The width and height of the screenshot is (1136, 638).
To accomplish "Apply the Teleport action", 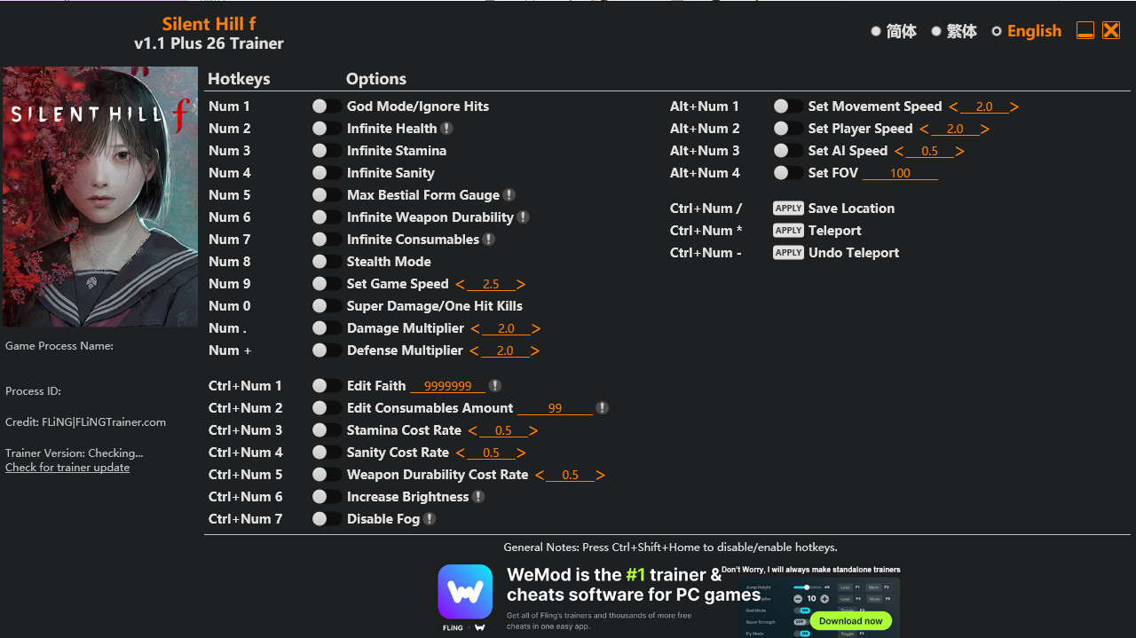I will (788, 231).
